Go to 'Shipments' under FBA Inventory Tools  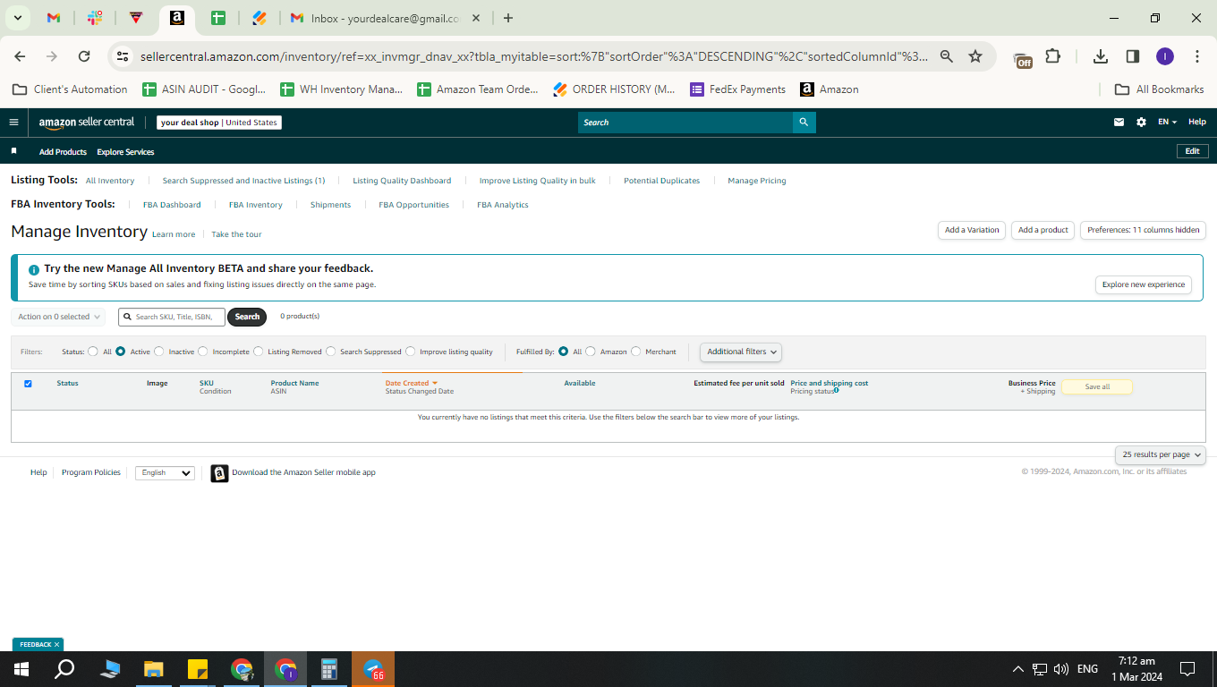click(330, 205)
